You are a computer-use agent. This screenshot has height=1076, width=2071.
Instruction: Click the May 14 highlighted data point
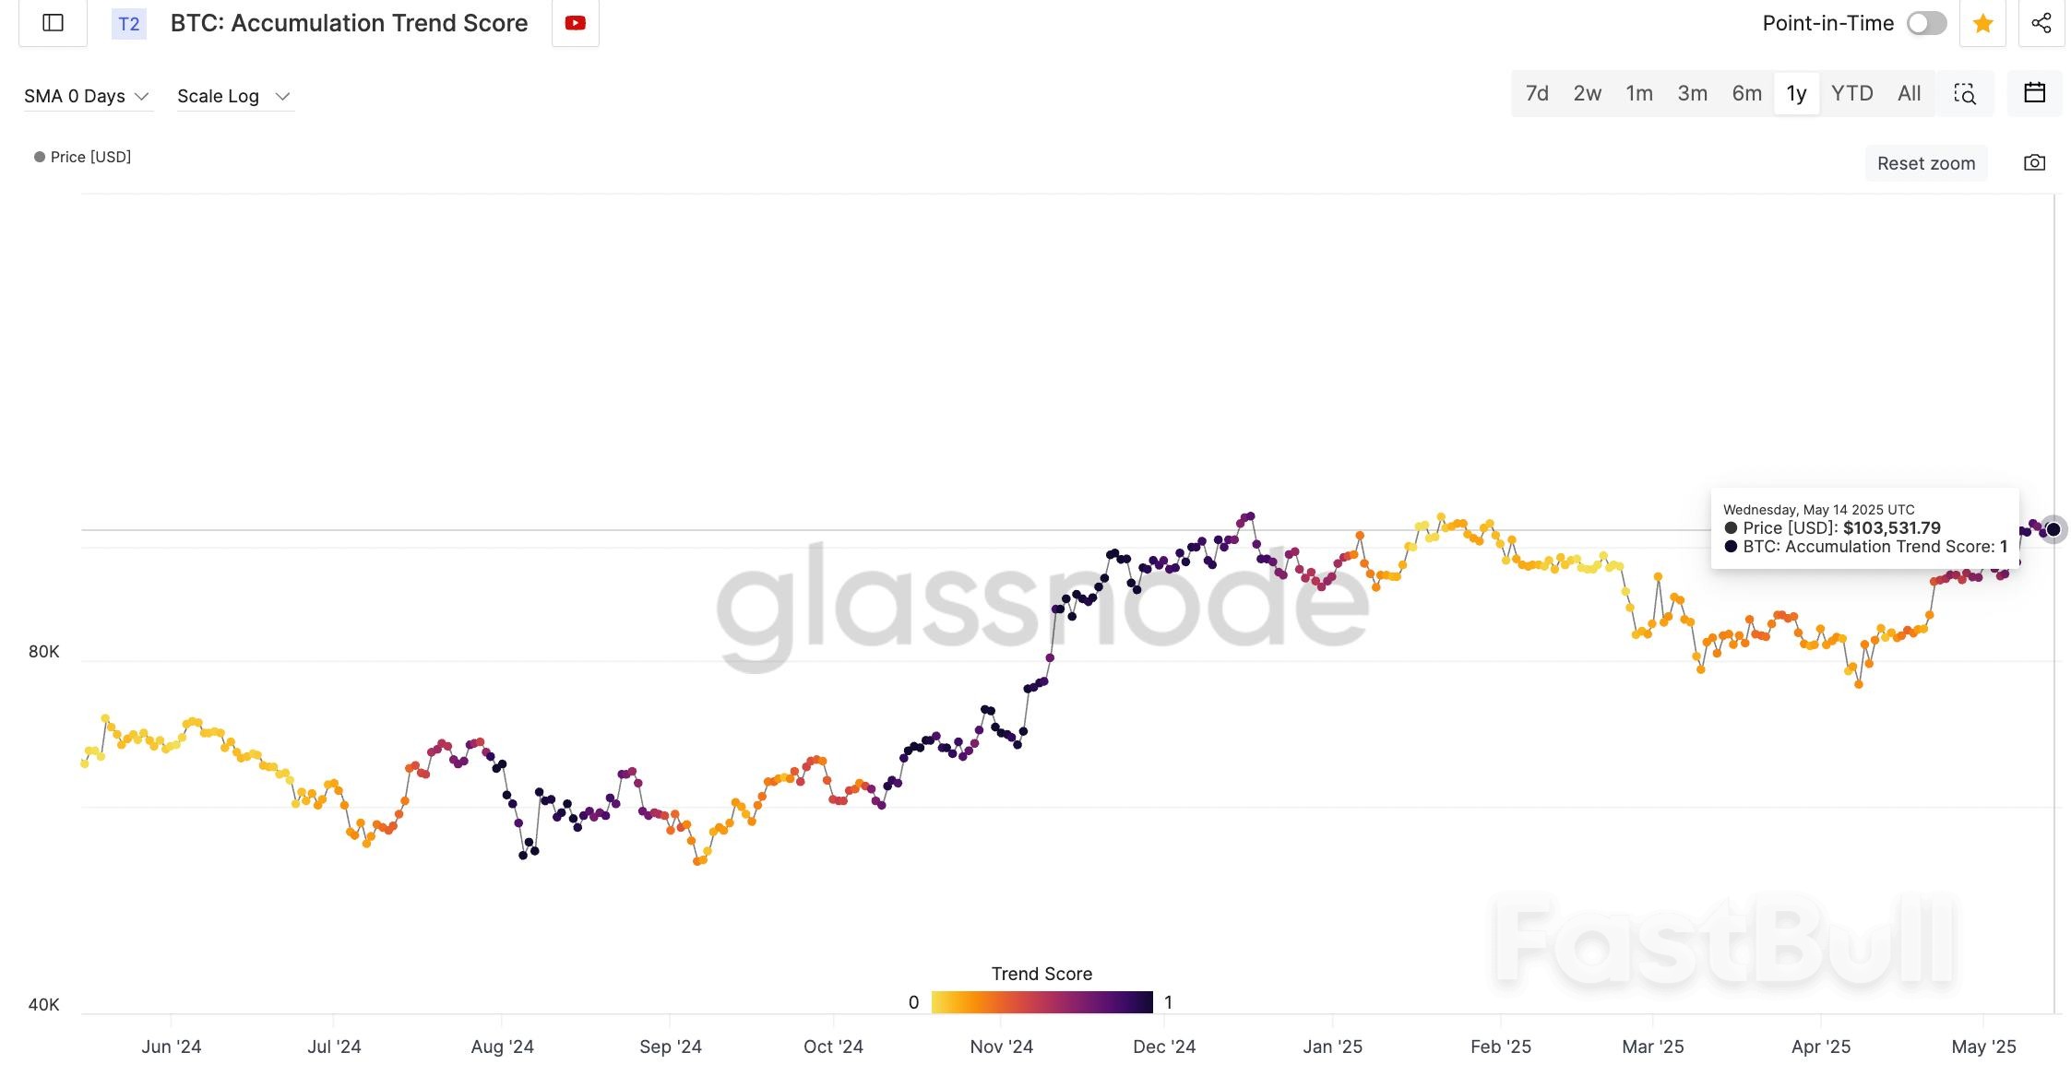(x=2053, y=529)
